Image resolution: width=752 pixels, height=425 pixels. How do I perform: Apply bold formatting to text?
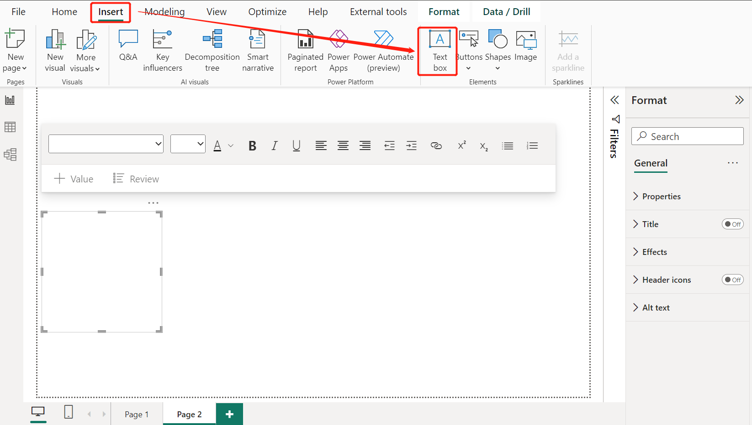[252, 146]
